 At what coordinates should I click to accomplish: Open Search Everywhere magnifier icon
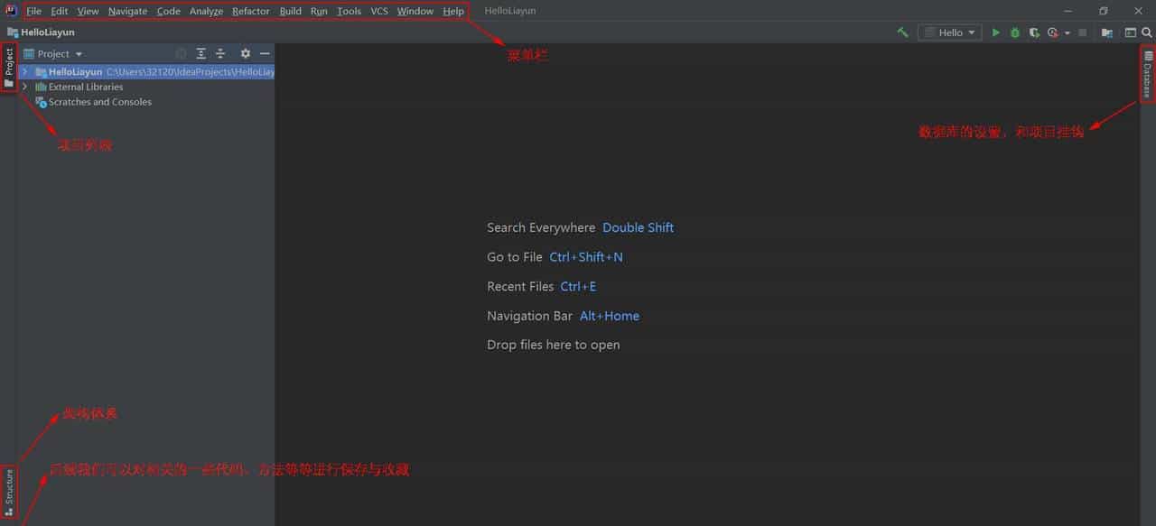(1147, 32)
